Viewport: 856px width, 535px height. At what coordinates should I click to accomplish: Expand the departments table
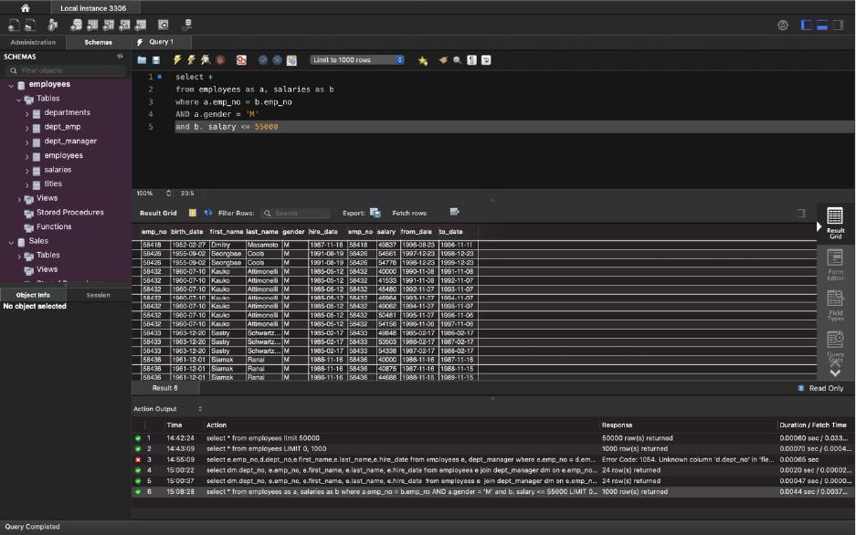tap(26, 113)
